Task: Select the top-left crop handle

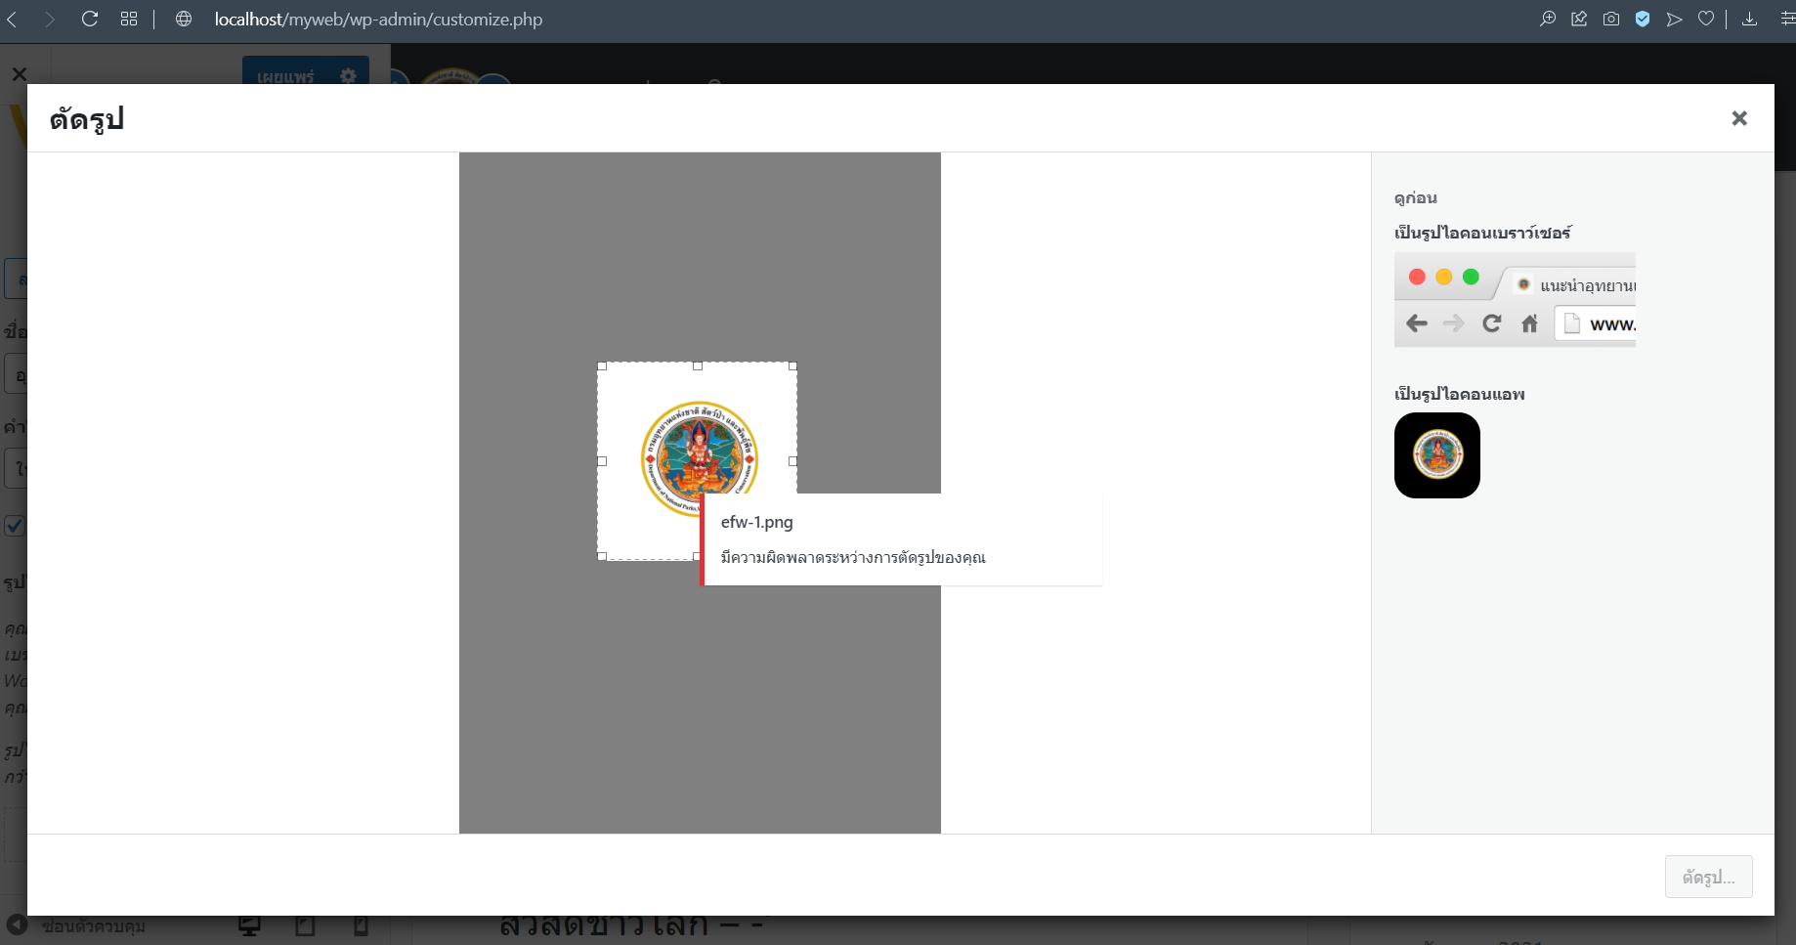Action: (x=602, y=366)
